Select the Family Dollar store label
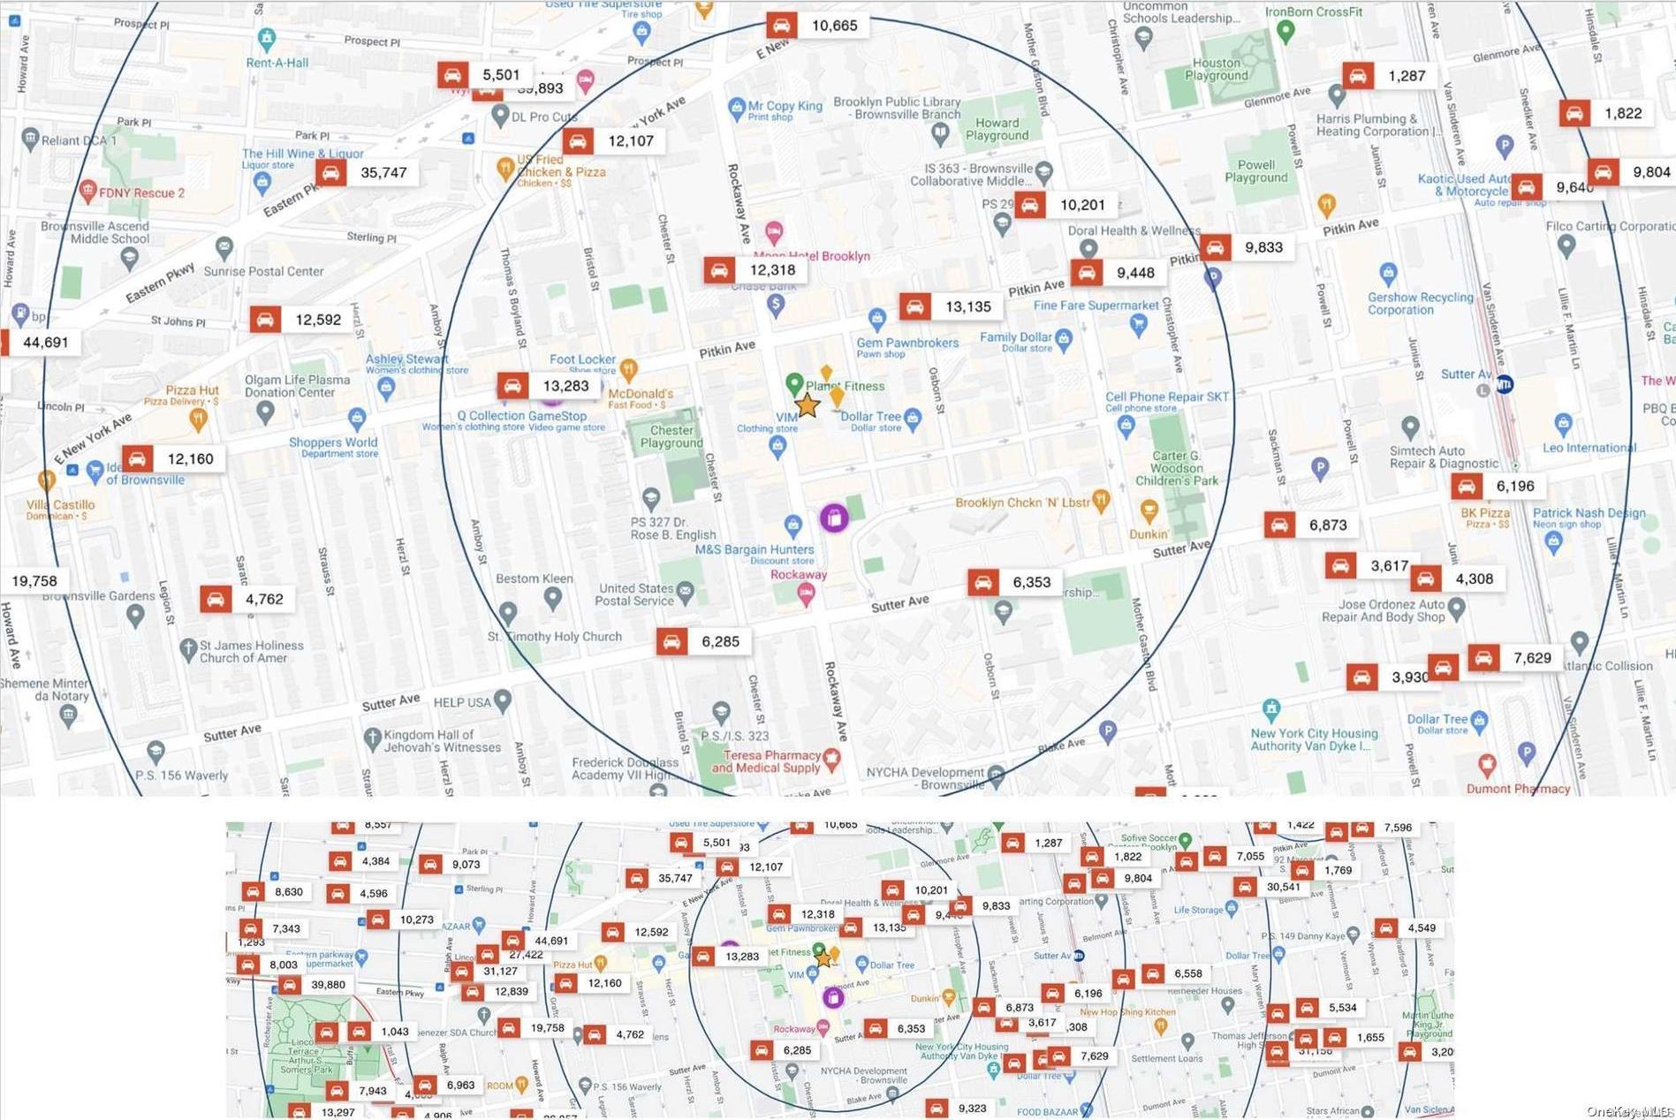The image size is (1676, 1120). click(1015, 337)
